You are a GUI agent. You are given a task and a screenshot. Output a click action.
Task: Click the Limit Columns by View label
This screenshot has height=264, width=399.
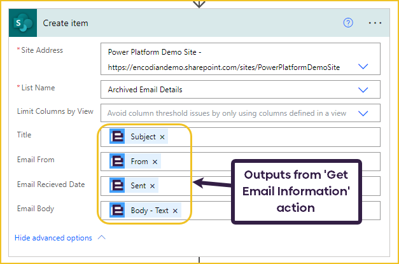(x=55, y=111)
